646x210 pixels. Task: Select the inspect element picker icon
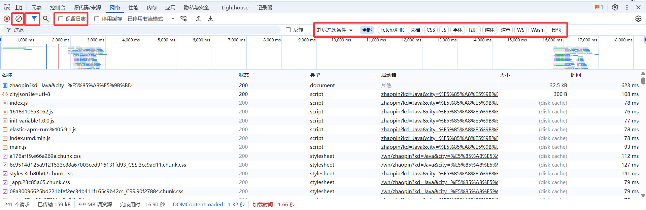pos(7,7)
